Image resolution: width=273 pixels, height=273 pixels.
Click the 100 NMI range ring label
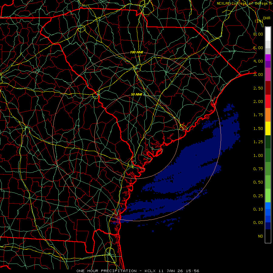tap(136, 52)
